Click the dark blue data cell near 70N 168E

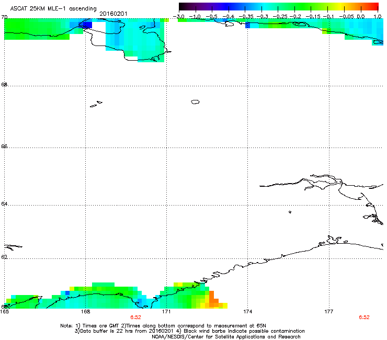click(87, 25)
